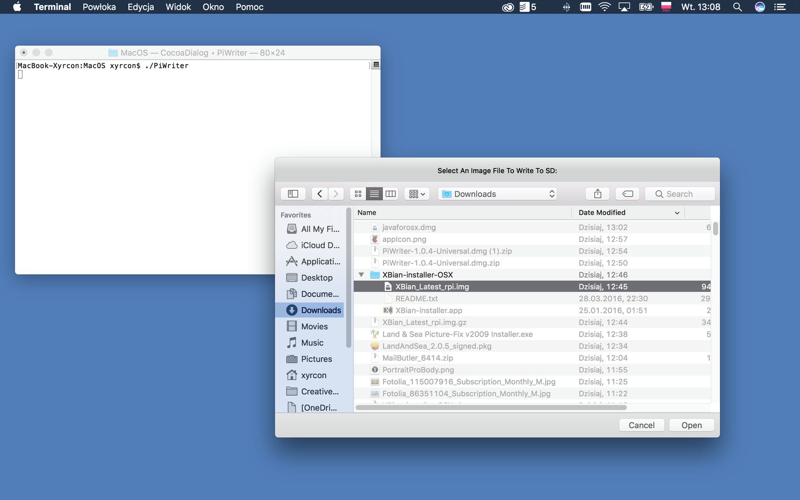The height and width of the screenshot is (500, 800).
Task: Click LandAndSea_2.0.5_signed.pkg row
Action: click(532, 346)
